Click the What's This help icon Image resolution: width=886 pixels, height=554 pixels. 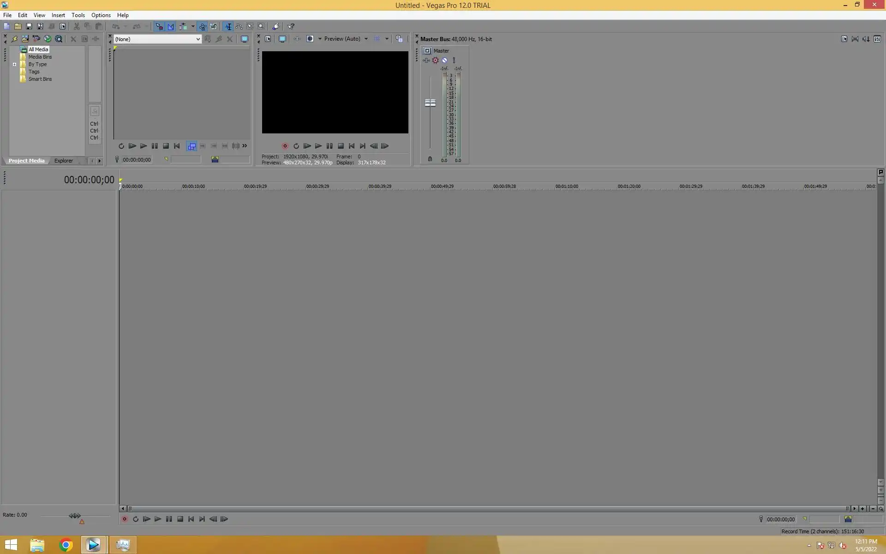(x=291, y=26)
